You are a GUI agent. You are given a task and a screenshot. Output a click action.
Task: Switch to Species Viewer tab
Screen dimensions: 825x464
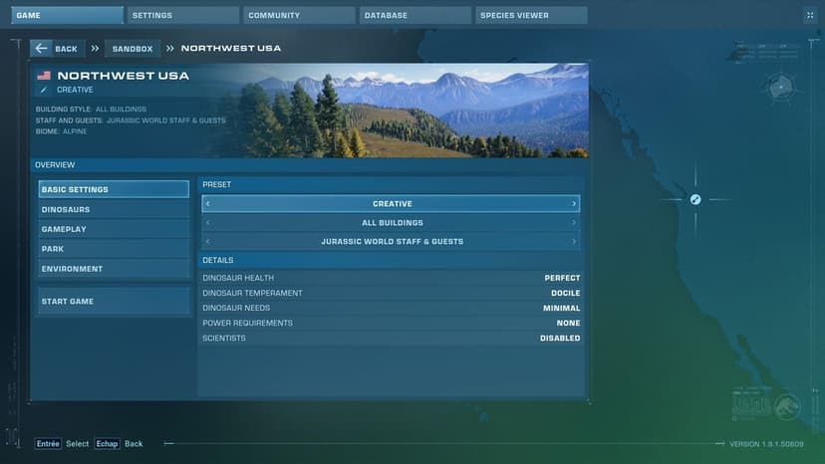pyautogui.click(x=531, y=15)
